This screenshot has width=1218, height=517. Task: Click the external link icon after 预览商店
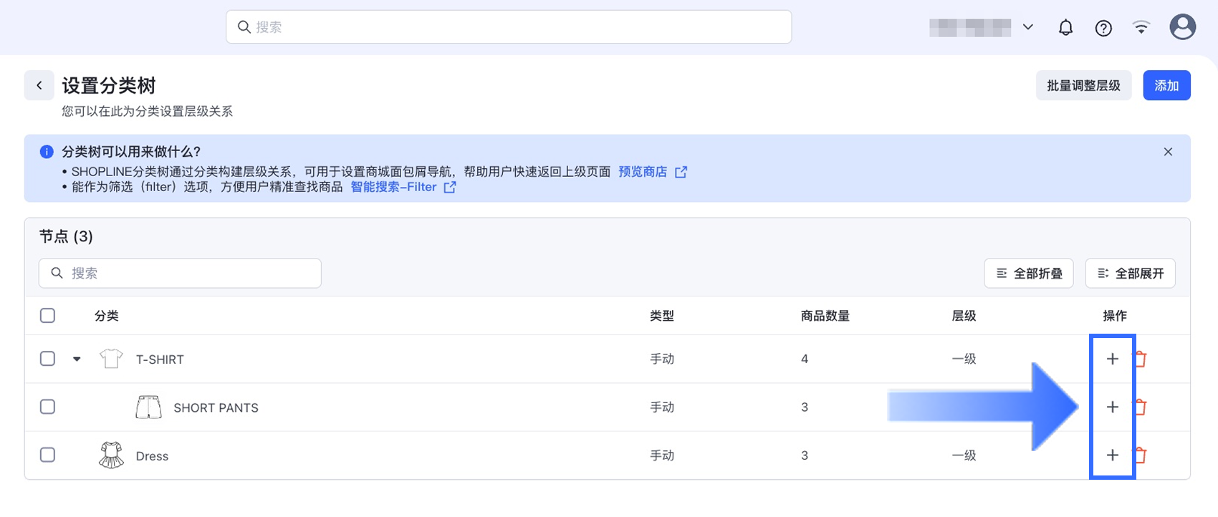[x=681, y=172]
